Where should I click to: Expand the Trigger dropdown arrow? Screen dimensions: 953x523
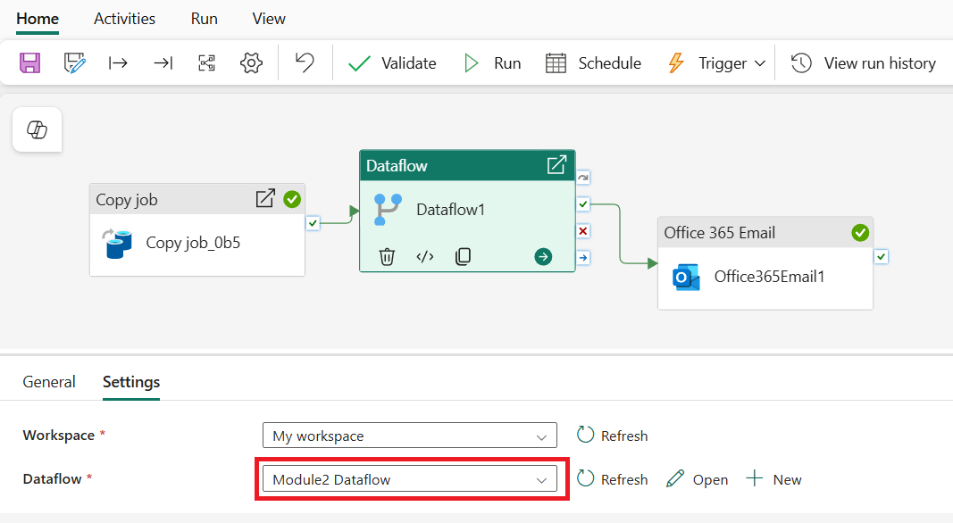click(760, 63)
